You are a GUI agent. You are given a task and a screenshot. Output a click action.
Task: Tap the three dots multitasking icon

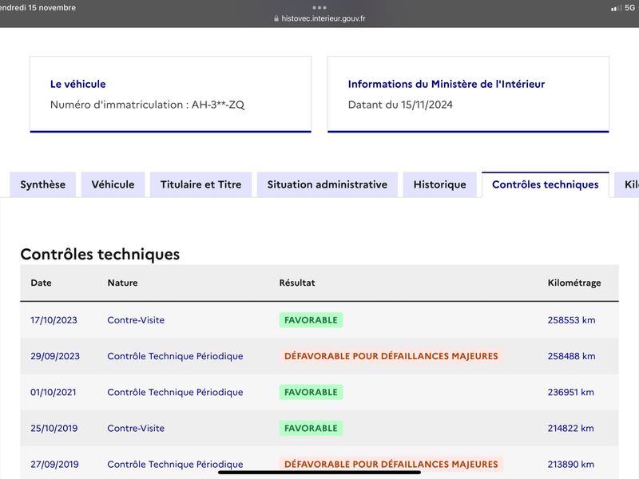pyautogui.click(x=319, y=7)
